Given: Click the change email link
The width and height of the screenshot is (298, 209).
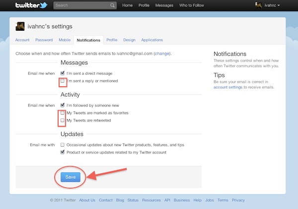Looking at the screenshot, I should 162,53.
